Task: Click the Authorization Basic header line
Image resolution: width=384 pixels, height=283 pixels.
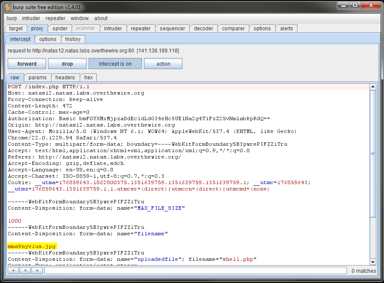Action: click(139, 118)
